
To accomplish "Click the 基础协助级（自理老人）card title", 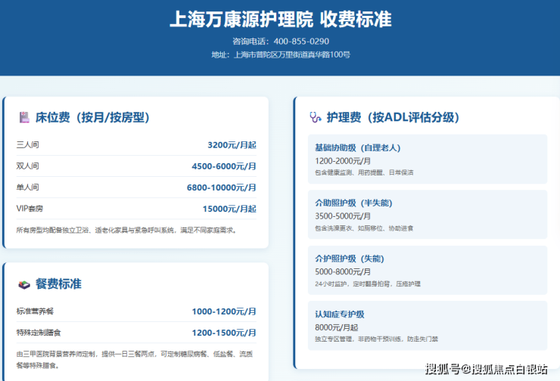I will (x=357, y=147).
